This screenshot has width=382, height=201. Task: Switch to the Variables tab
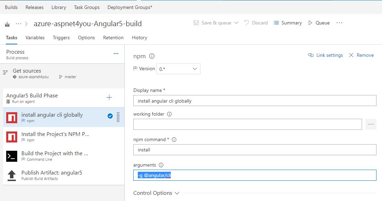point(35,38)
